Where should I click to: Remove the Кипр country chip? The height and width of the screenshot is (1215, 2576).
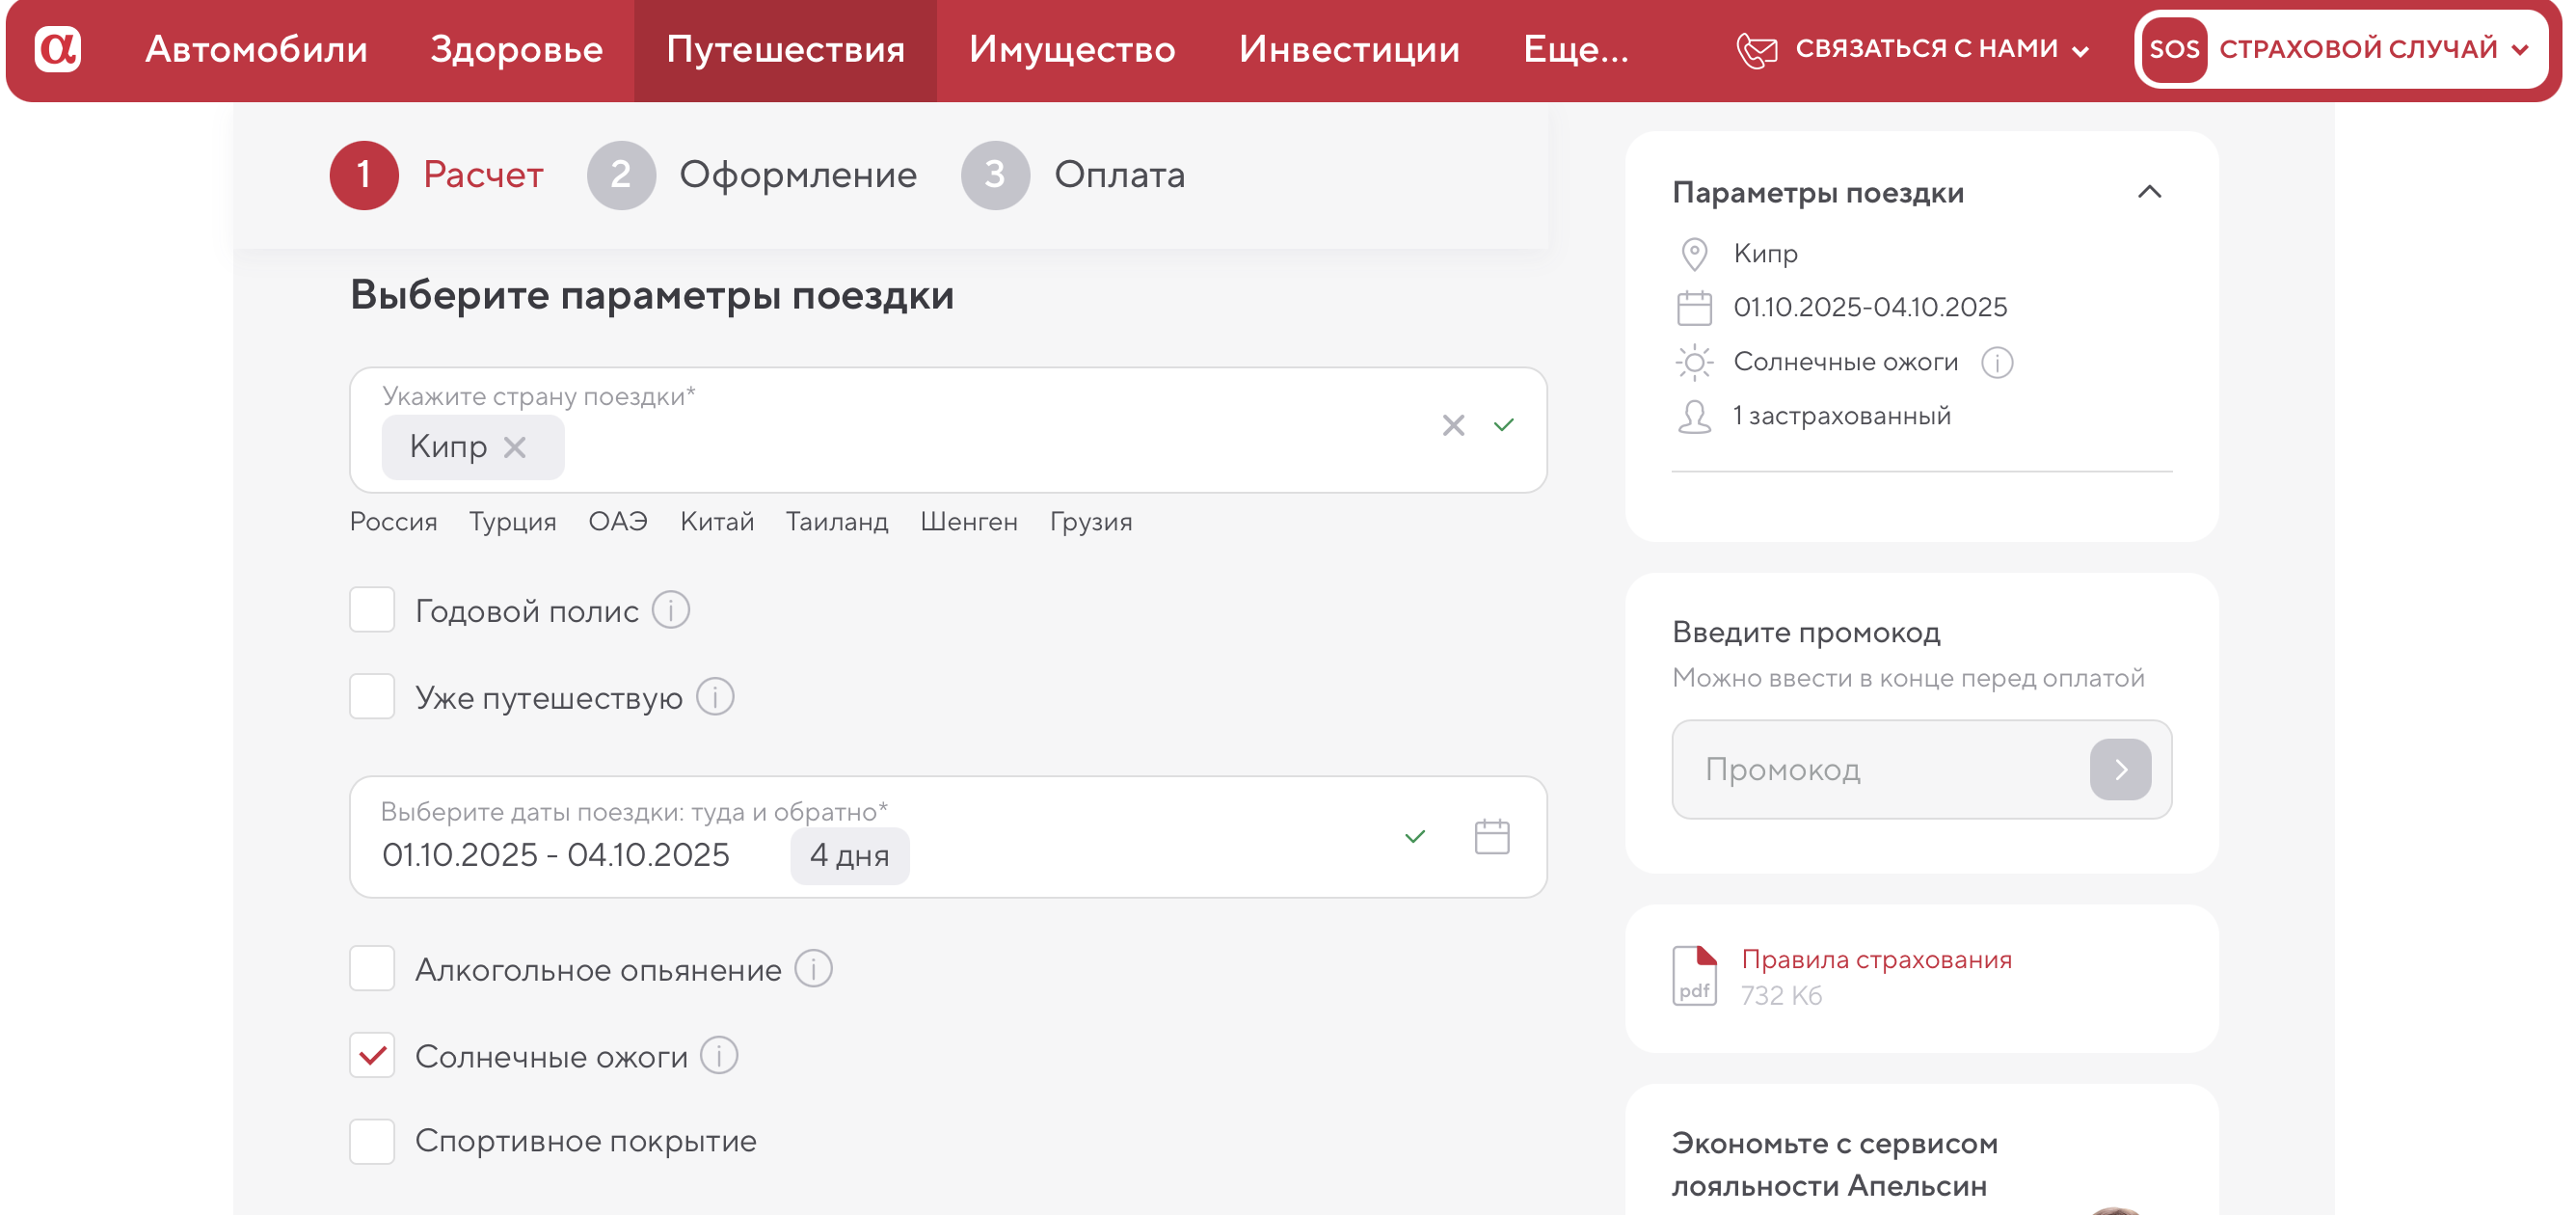515,447
